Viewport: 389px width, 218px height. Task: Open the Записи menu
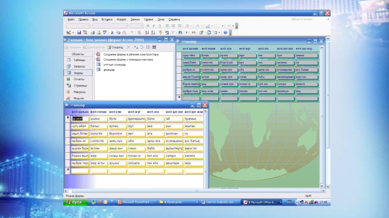[x=135, y=19]
